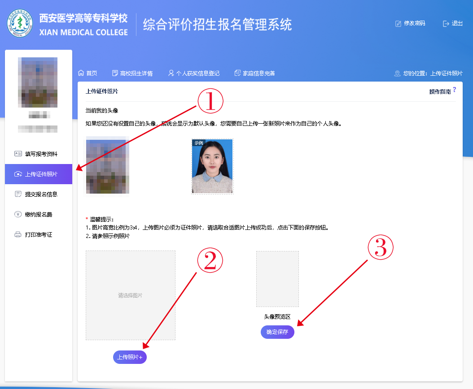Click the 示例 sample ID photo
Screen dimensions: 473x389
(x=212, y=166)
